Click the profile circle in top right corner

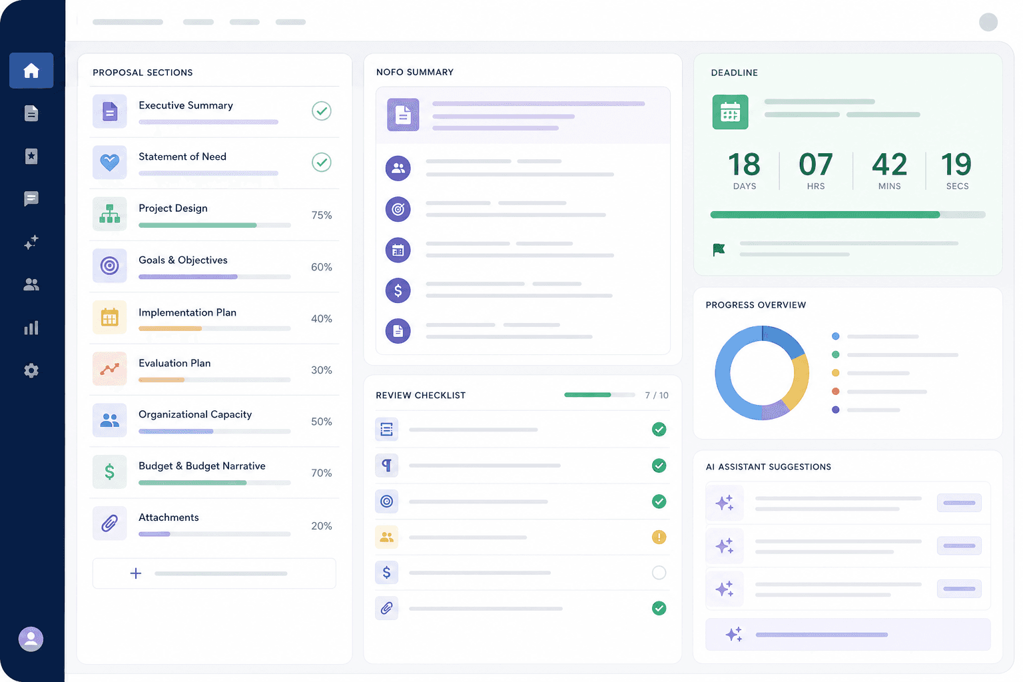988,22
